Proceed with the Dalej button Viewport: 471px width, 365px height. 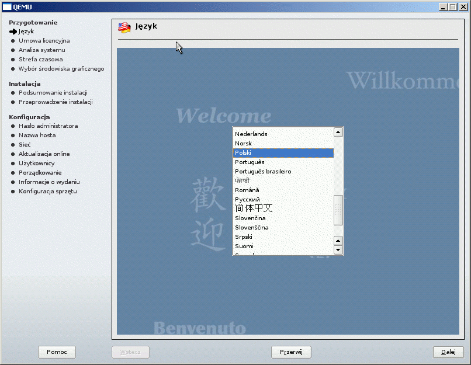click(x=448, y=352)
